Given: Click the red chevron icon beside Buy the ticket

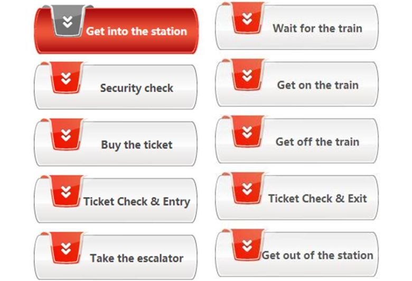Looking at the screenshot, I should [x=65, y=135].
